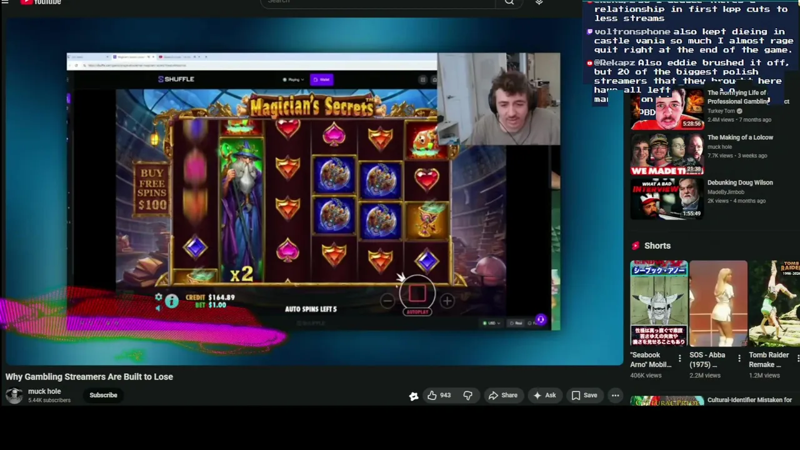Stop the spin with the red square button

[x=417, y=293]
